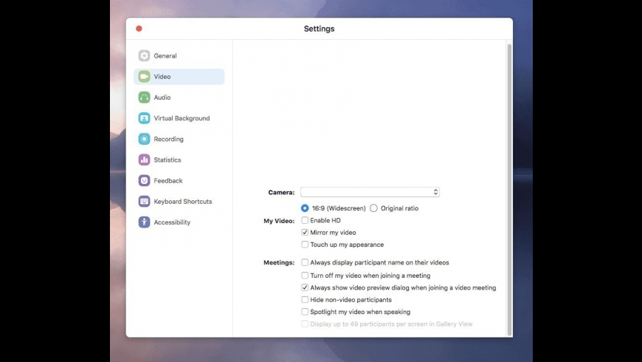The image size is (642, 362).
Task: Open the Camera dropdown menu
Action: click(370, 192)
